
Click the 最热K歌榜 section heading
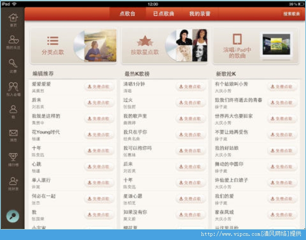137,74
